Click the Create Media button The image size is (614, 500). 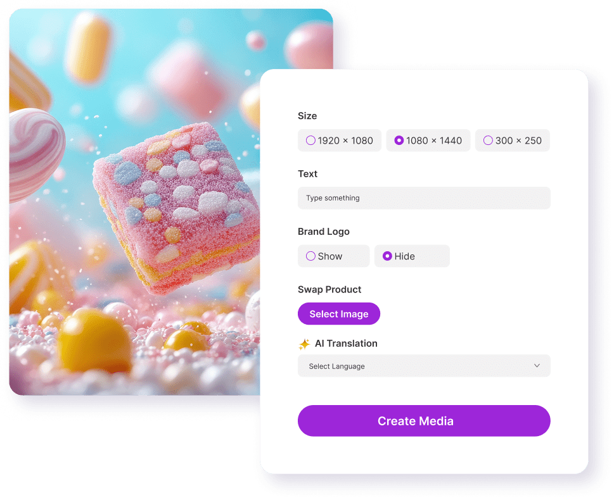click(424, 421)
